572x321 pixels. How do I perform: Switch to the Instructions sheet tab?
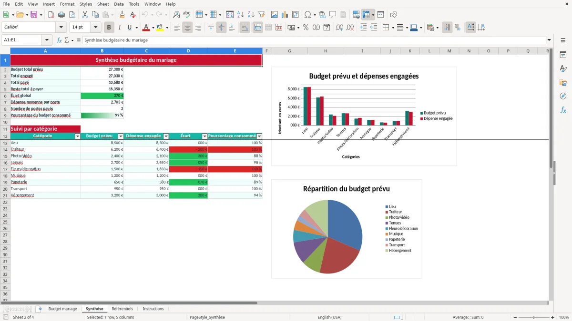point(153,309)
